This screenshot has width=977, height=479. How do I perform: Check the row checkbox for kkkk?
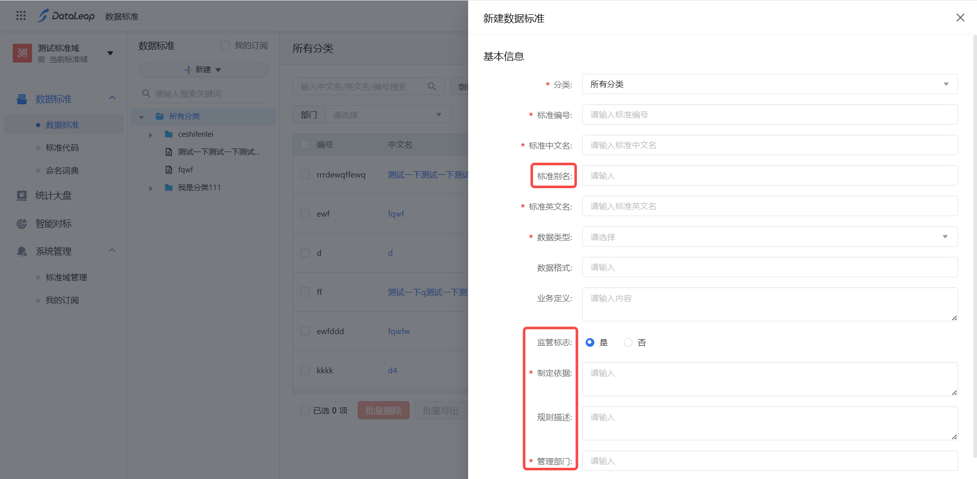(x=305, y=370)
